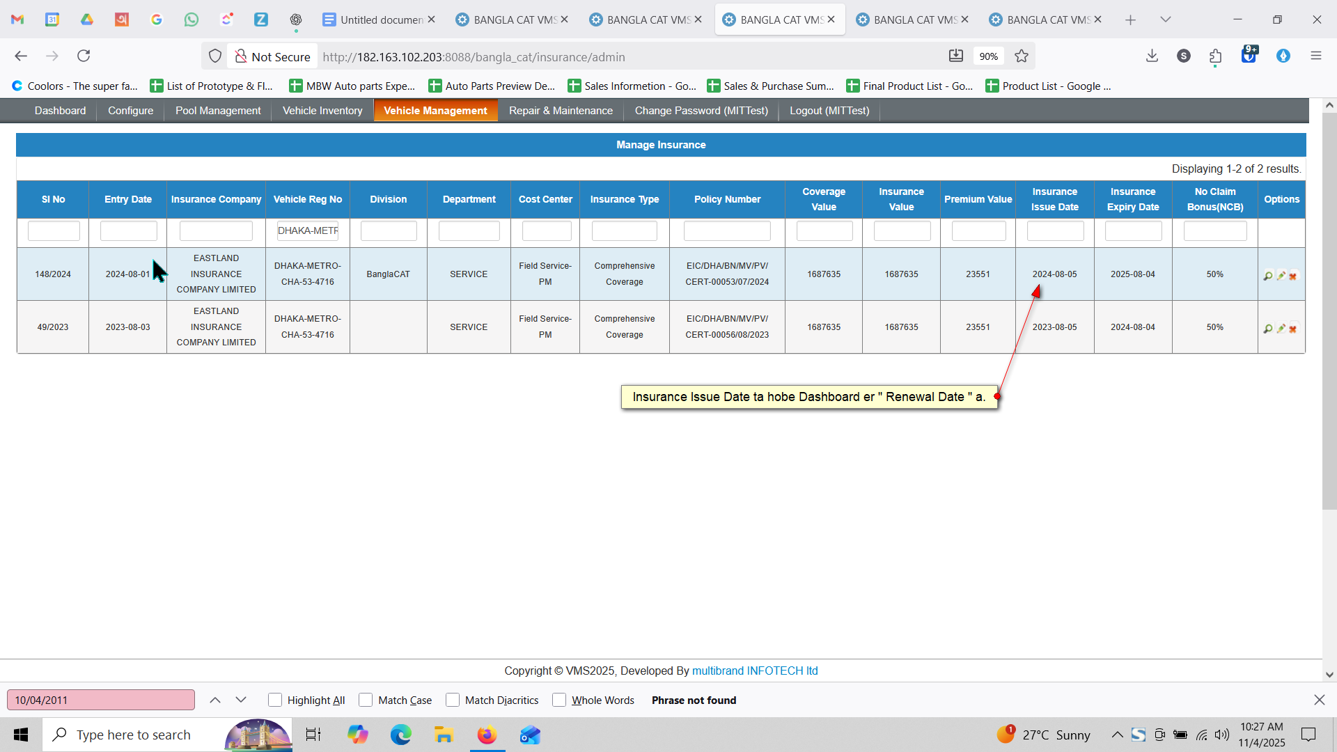This screenshot has height=752, width=1337.
Task: Jump to next find result arrow
Action: point(241,700)
